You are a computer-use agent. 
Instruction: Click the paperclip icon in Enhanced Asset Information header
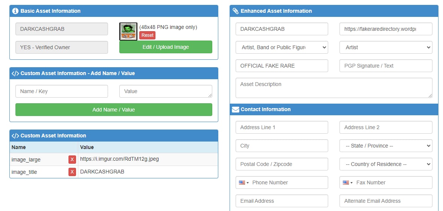[x=235, y=11]
